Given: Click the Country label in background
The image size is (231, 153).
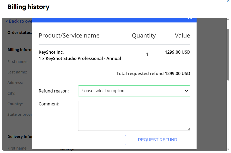Looking at the screenshot, I should [x=15, y=104].
